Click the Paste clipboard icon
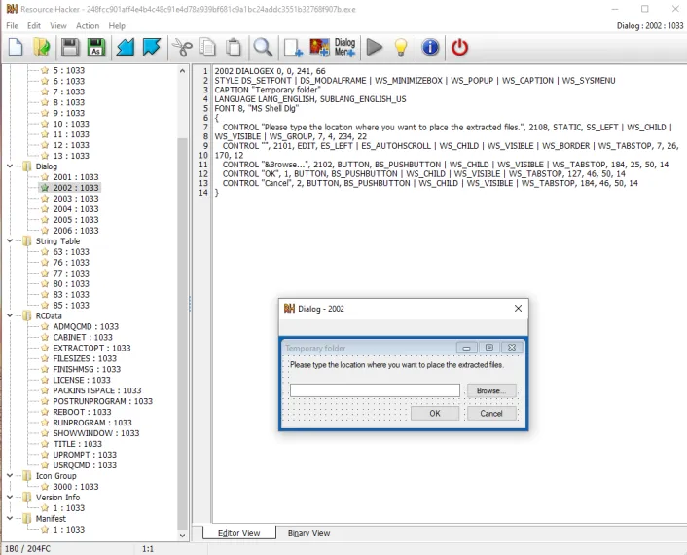This screenshot has width=687, height=555. coord(234,47)
